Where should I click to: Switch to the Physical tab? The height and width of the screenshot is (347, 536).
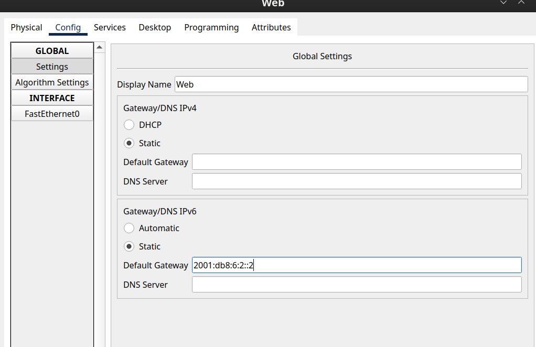(26, 27)
